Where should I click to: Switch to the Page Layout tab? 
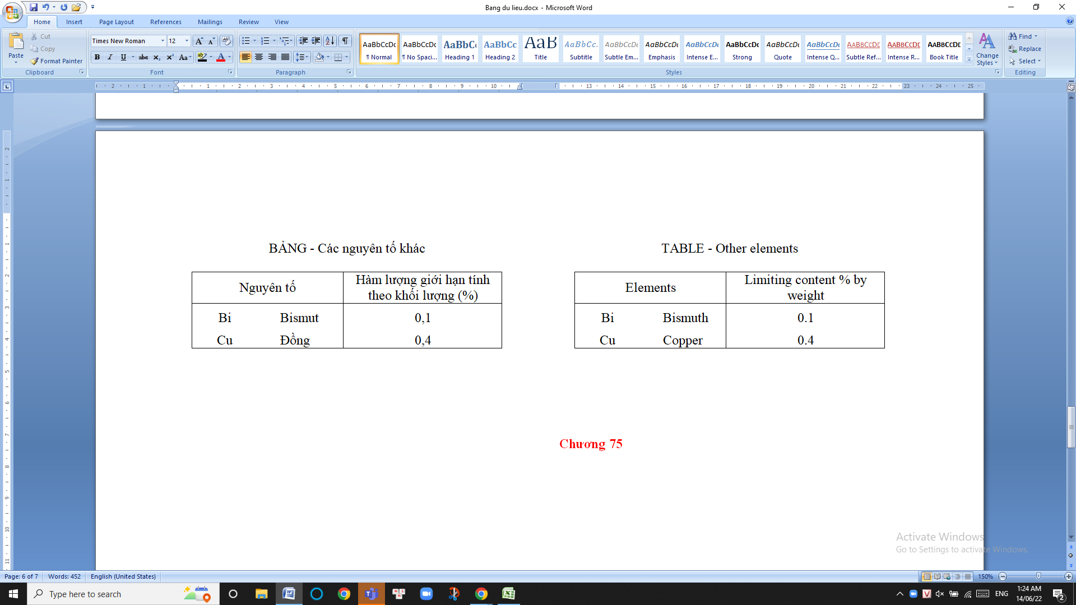tap(116, 22)
